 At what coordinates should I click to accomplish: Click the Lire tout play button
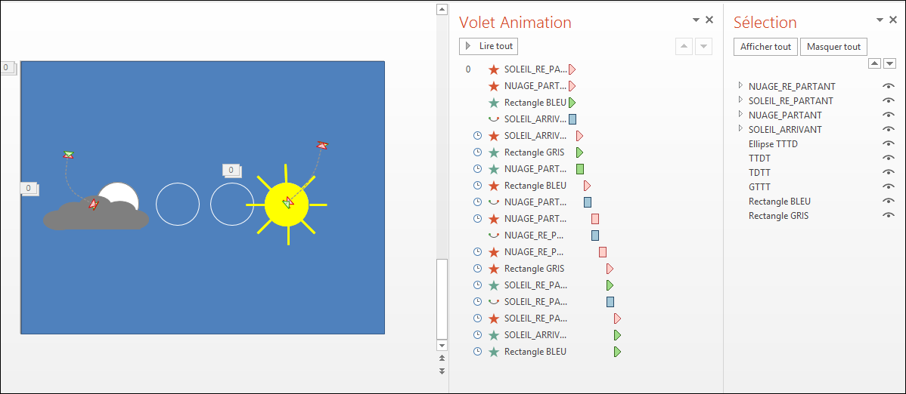[x=489, y=46]
